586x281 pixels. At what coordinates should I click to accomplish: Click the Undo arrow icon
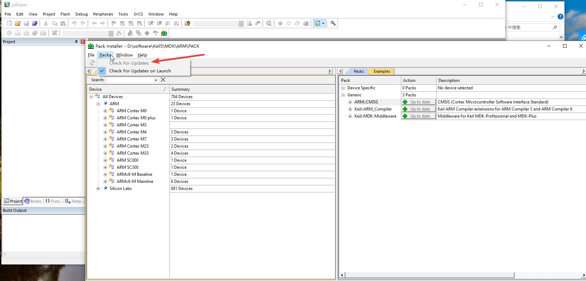coord(74,23)
